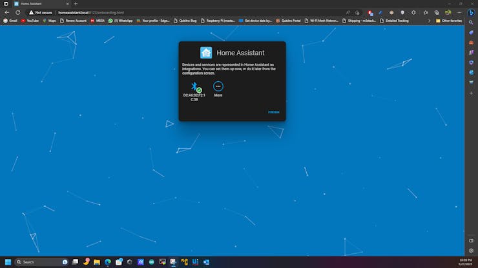
Task: Open the UiPath icon in the taskbar
Action: (196, 262)
